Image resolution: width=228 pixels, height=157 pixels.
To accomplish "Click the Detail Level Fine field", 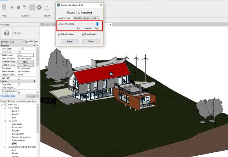I will click(25, 55).
